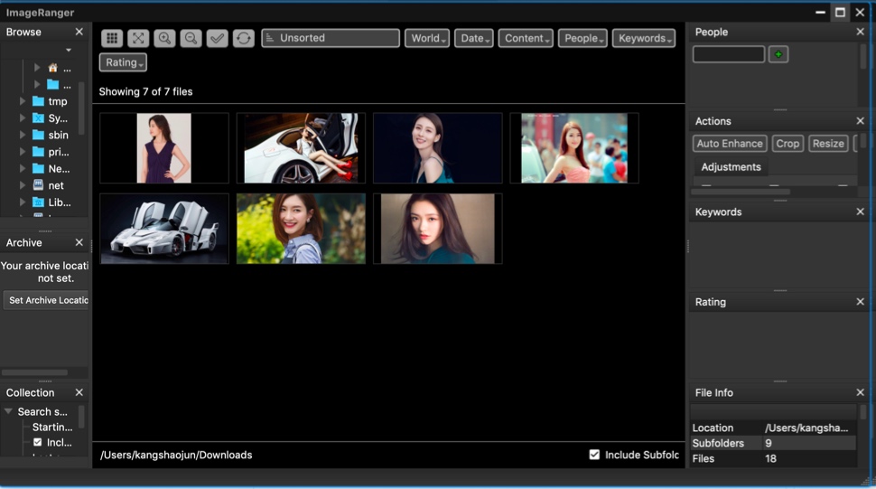Close the Rating panel

[860, 302]
